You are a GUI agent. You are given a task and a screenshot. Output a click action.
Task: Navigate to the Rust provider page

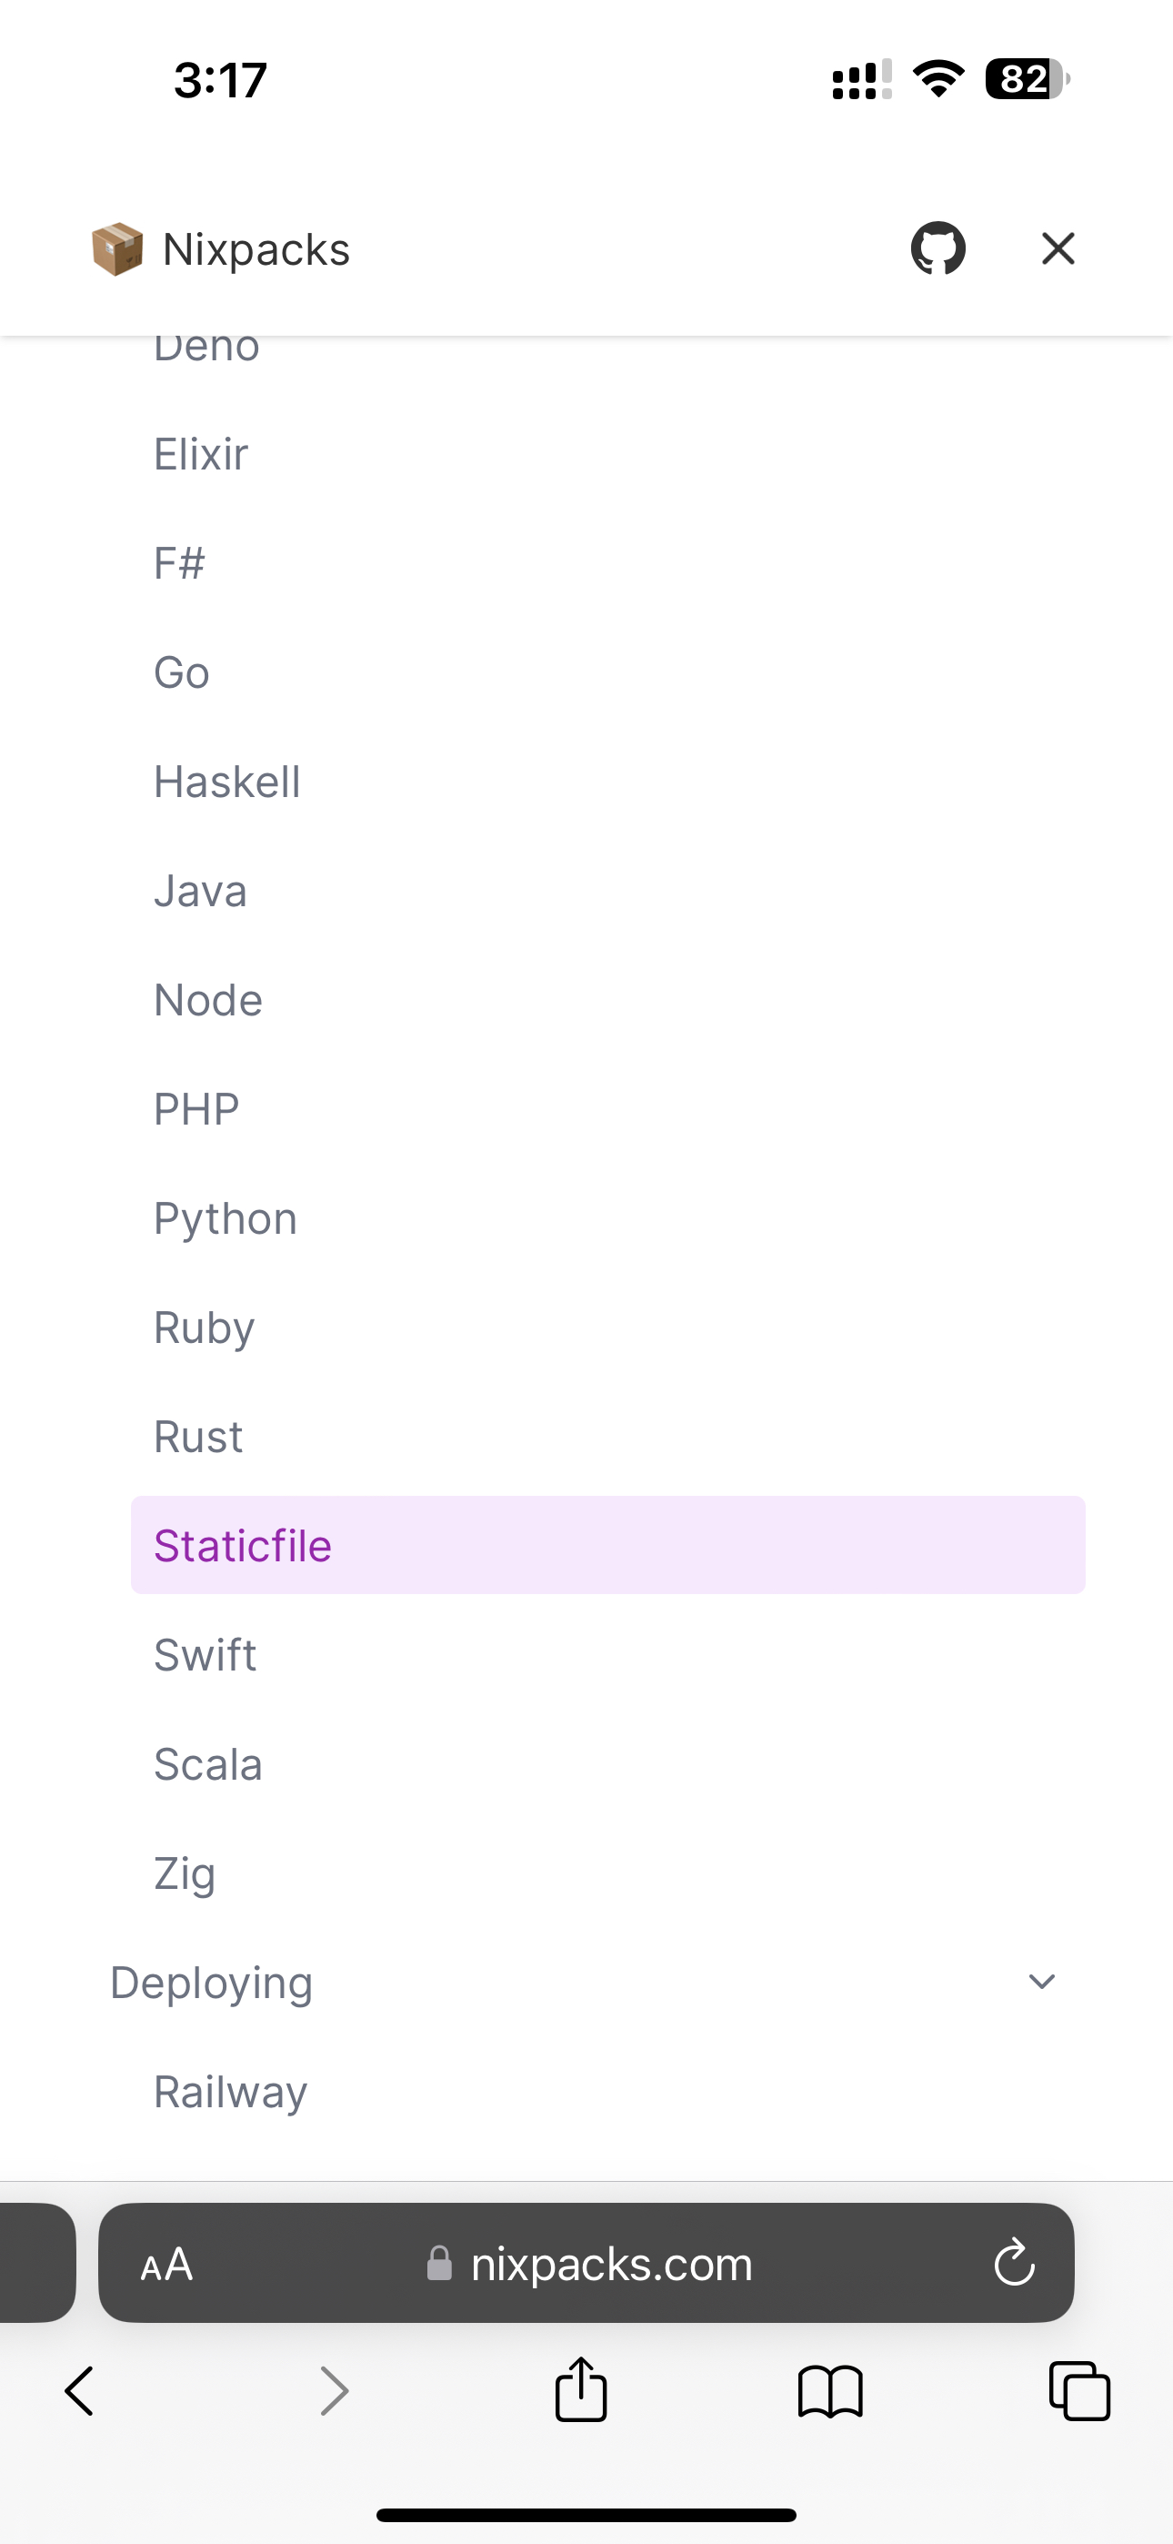(197, 1437)
